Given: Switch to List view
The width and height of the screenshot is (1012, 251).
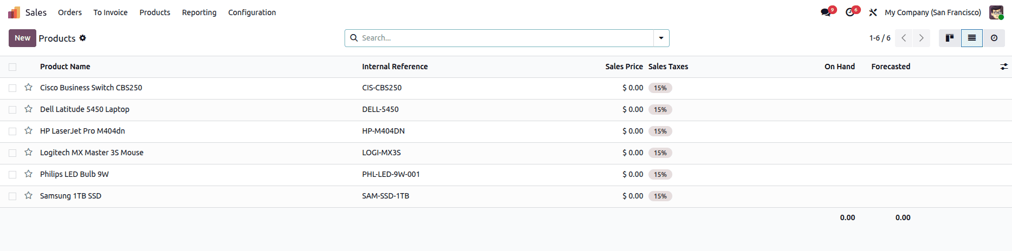Looking at the screenshot, I should click(x=972, y=38).
